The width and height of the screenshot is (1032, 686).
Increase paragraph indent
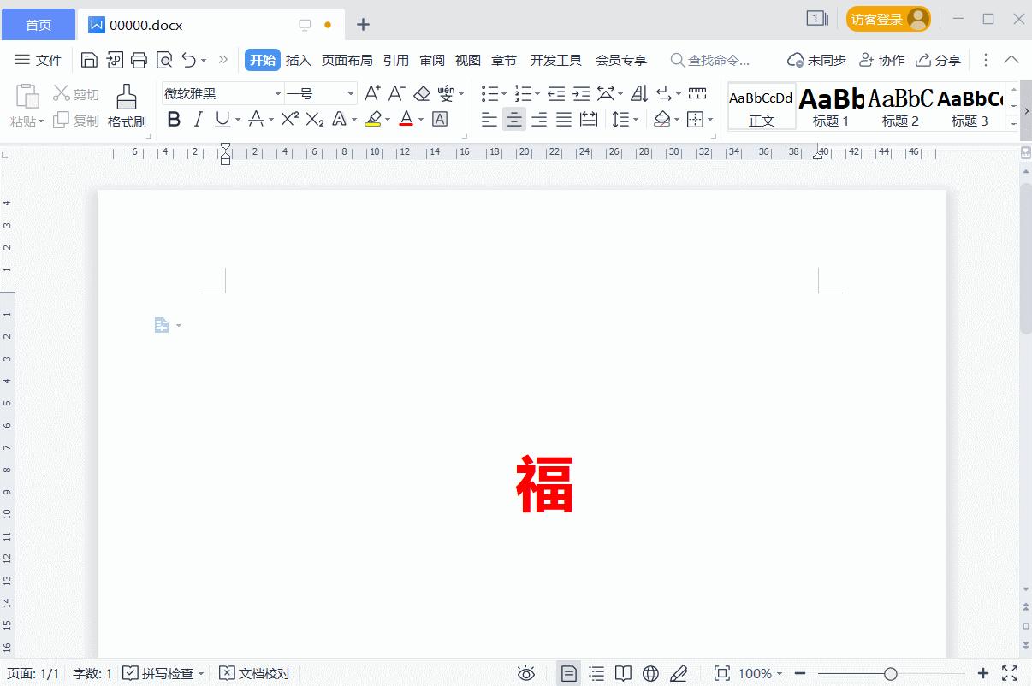tap(581, 93)
